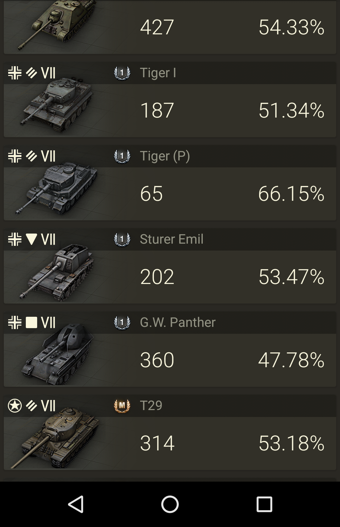This screenshot has width=340, height=527.
Task: Tap the T29 win rate 53.18%
Action: 291,443
